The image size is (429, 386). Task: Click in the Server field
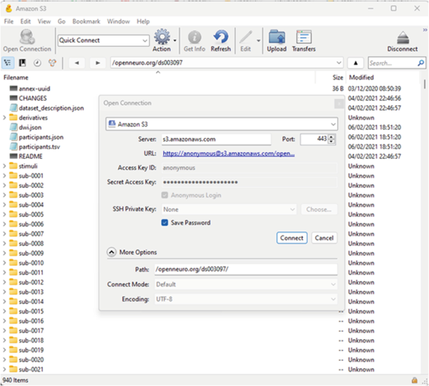coord(216,139)
